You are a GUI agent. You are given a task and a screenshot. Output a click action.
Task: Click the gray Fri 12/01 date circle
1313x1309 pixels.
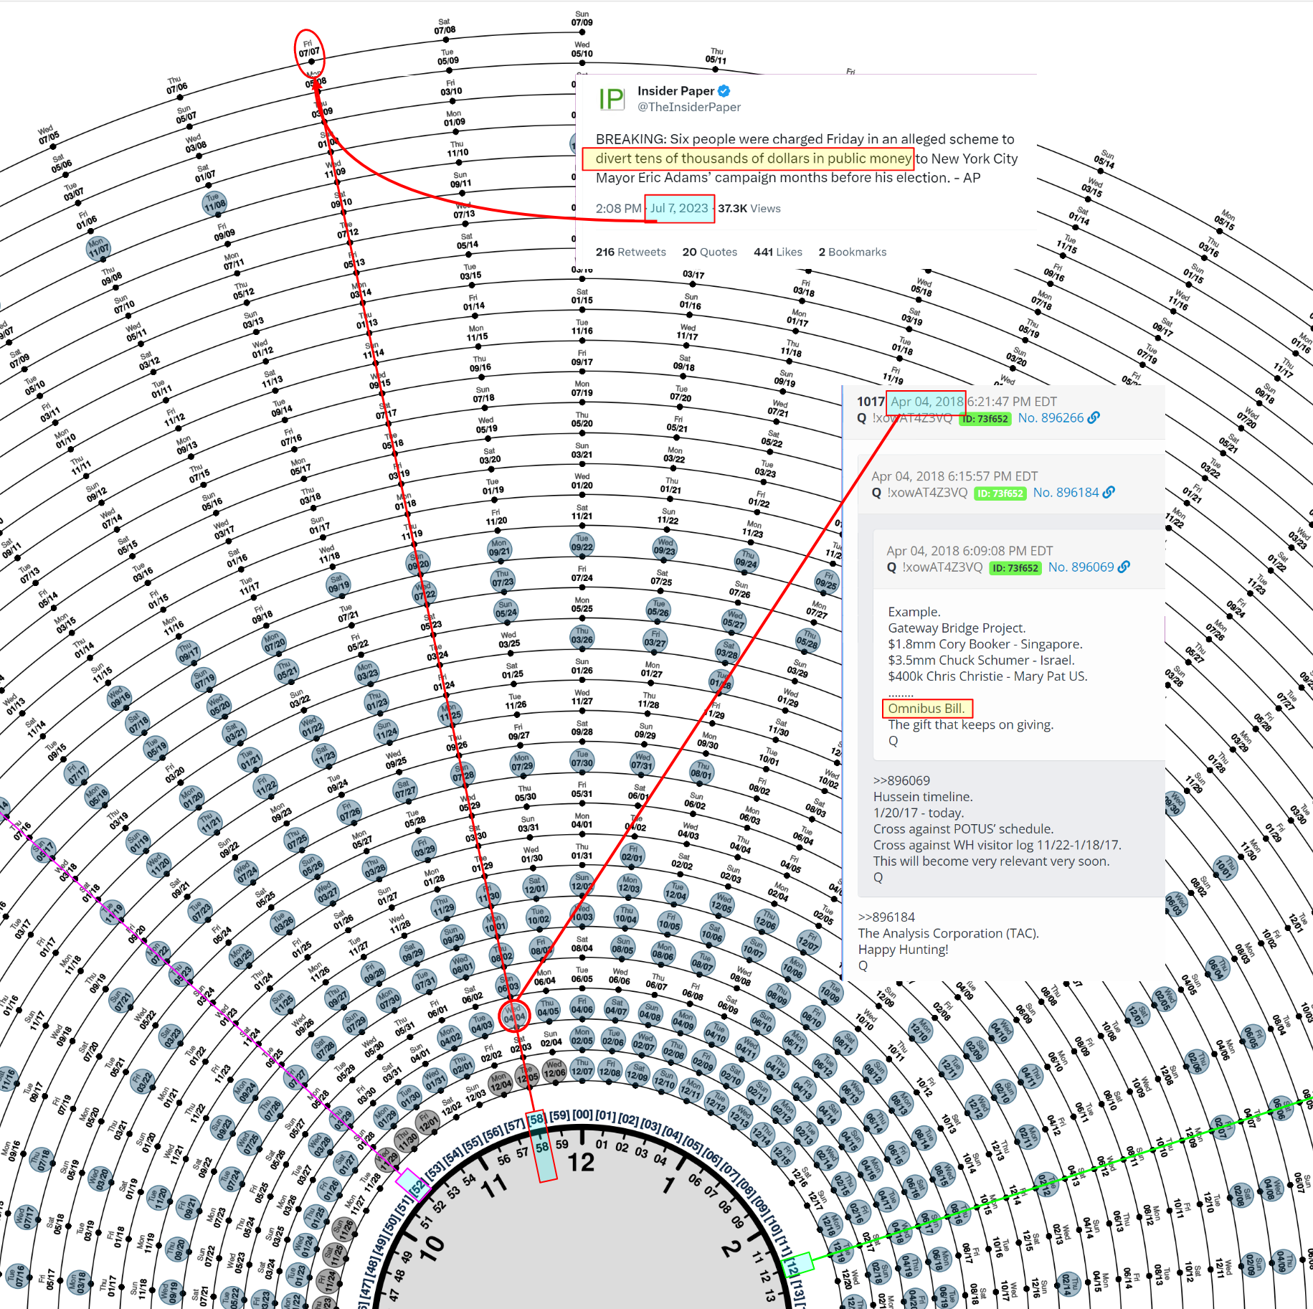(428, 1121)
